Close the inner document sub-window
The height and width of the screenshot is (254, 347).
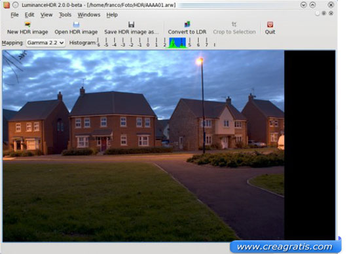(x=331, y=14)
